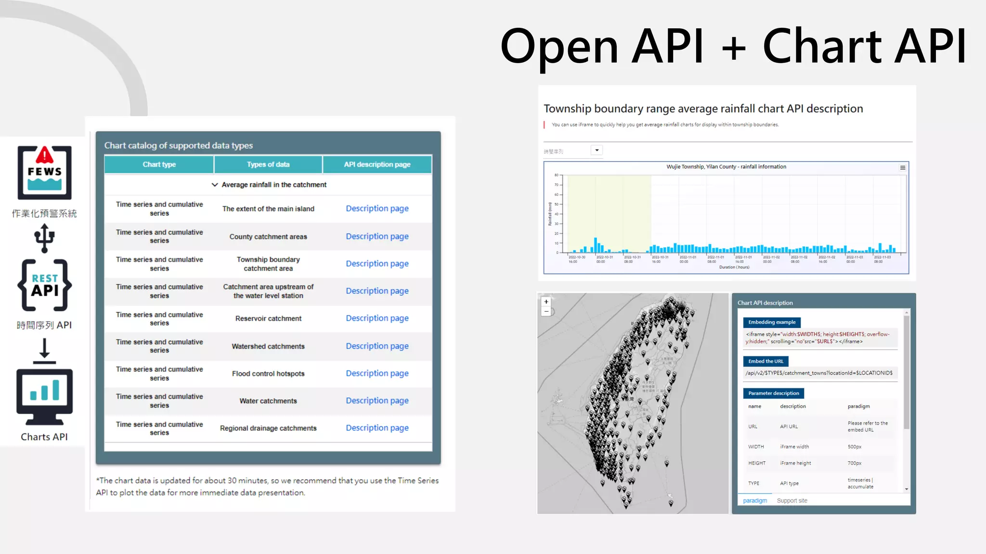Collapse Average rainfall in the catchment group
Image resolution: width=986 pixels, height=554 pixels.
tap(215, 185)
